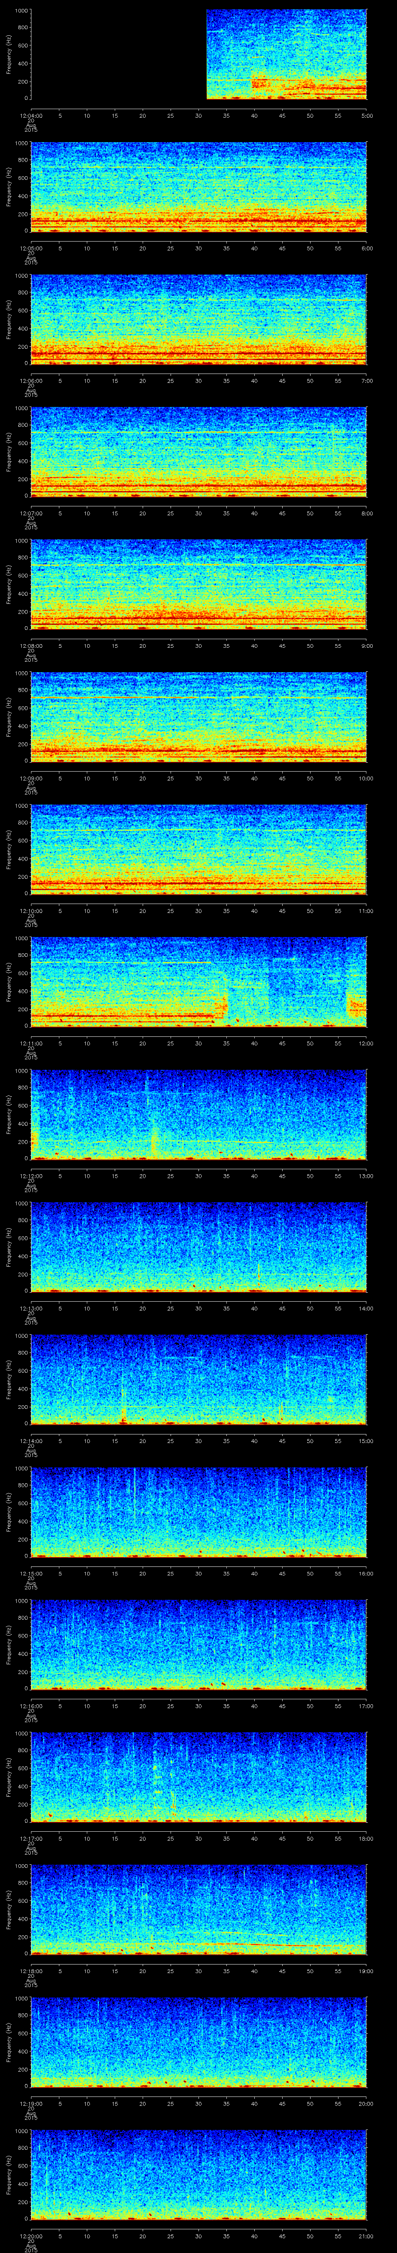This screenshot has width=397, height=2253.
Task: Click the 12:19:00 time axis label
Action: [31, 2103]
